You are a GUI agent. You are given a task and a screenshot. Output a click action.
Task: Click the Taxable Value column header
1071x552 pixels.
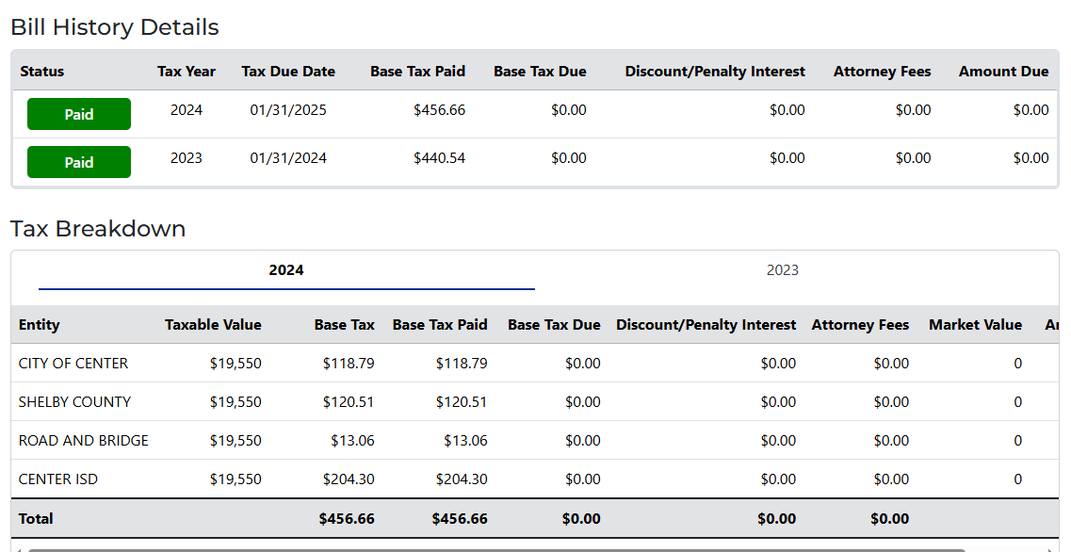coord(213,325)
